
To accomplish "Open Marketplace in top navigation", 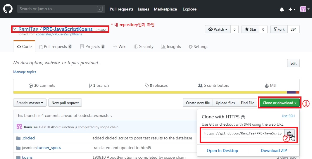I will (165, 9).
